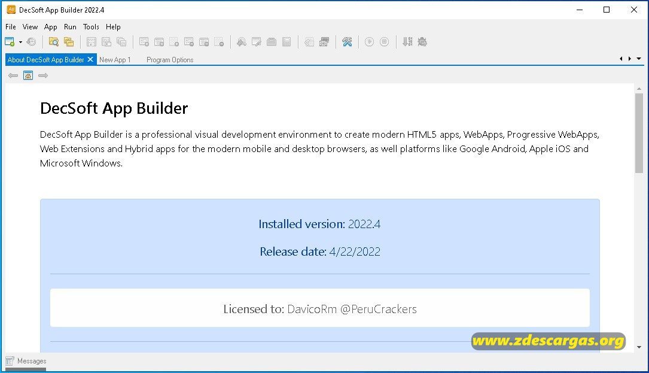Screen dimensions: 649x373
Task: Click the vertical scrollbar thumb
Action: coord(639,133)
